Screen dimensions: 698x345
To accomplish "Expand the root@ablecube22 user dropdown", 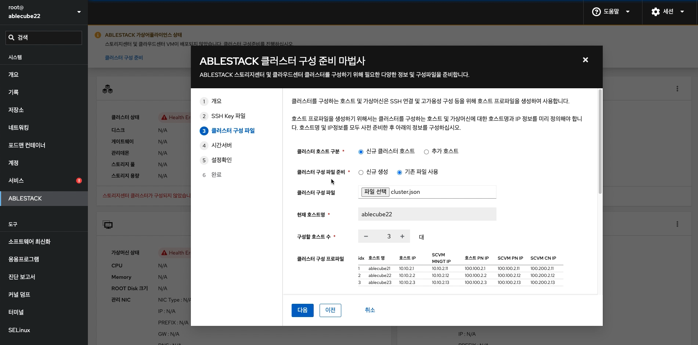I will (79, 12).
